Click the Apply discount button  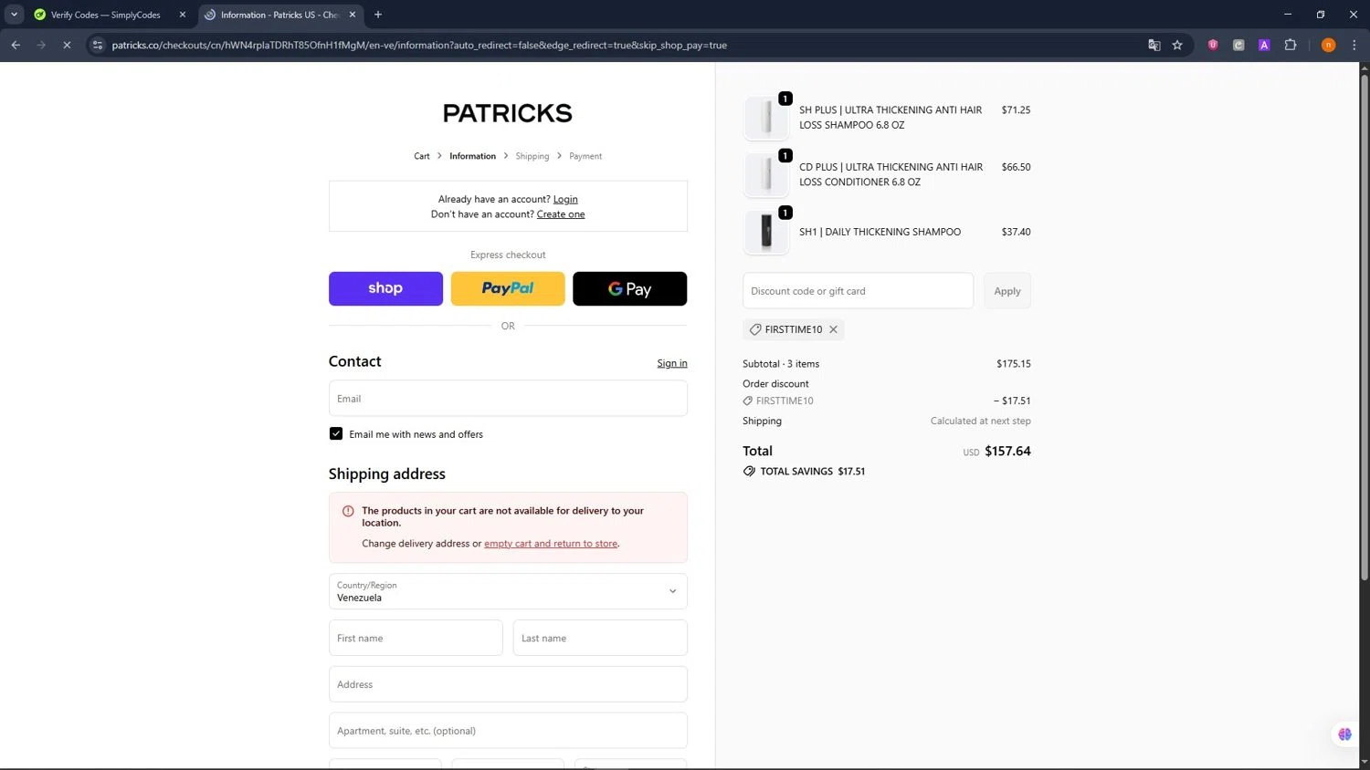(1007, 291)
